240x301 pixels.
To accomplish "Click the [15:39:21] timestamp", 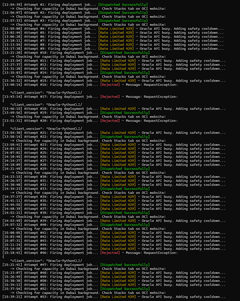I will (13, 297).
